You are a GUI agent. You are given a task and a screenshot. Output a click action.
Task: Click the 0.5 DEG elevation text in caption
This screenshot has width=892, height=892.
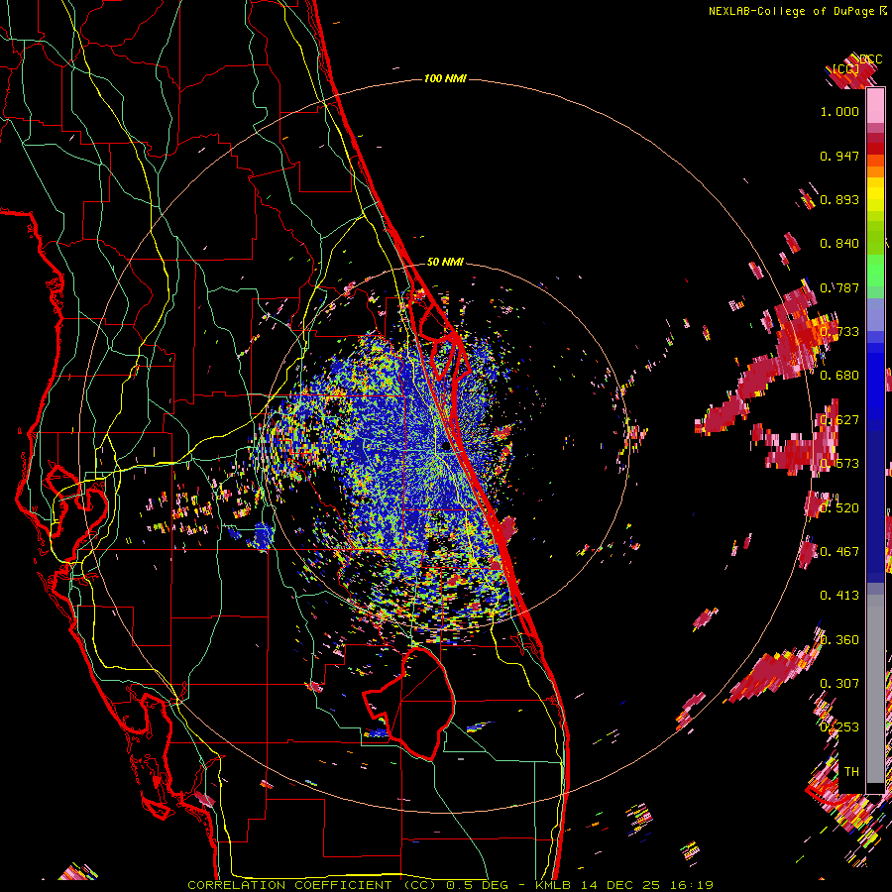(x=477, y=885)
